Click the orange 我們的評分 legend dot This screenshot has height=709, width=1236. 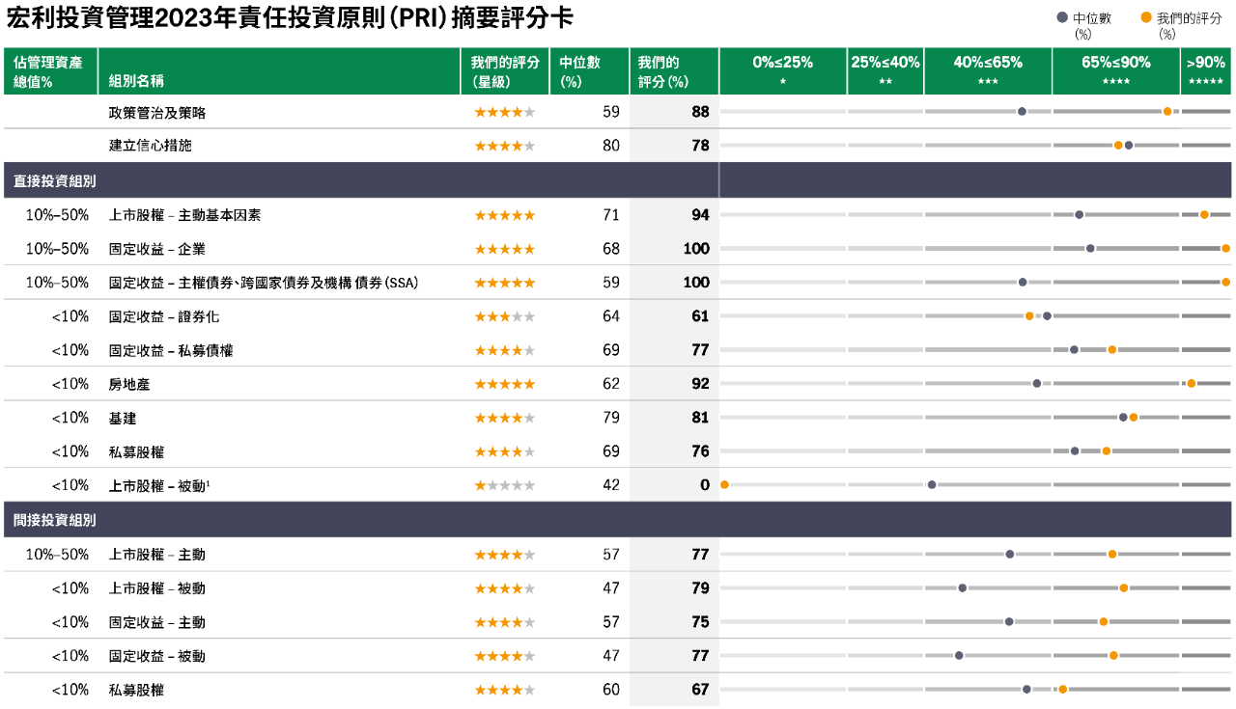pos(1146,17)
